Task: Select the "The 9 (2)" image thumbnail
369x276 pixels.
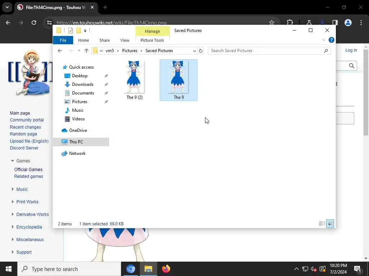Action: click(135, 80)
